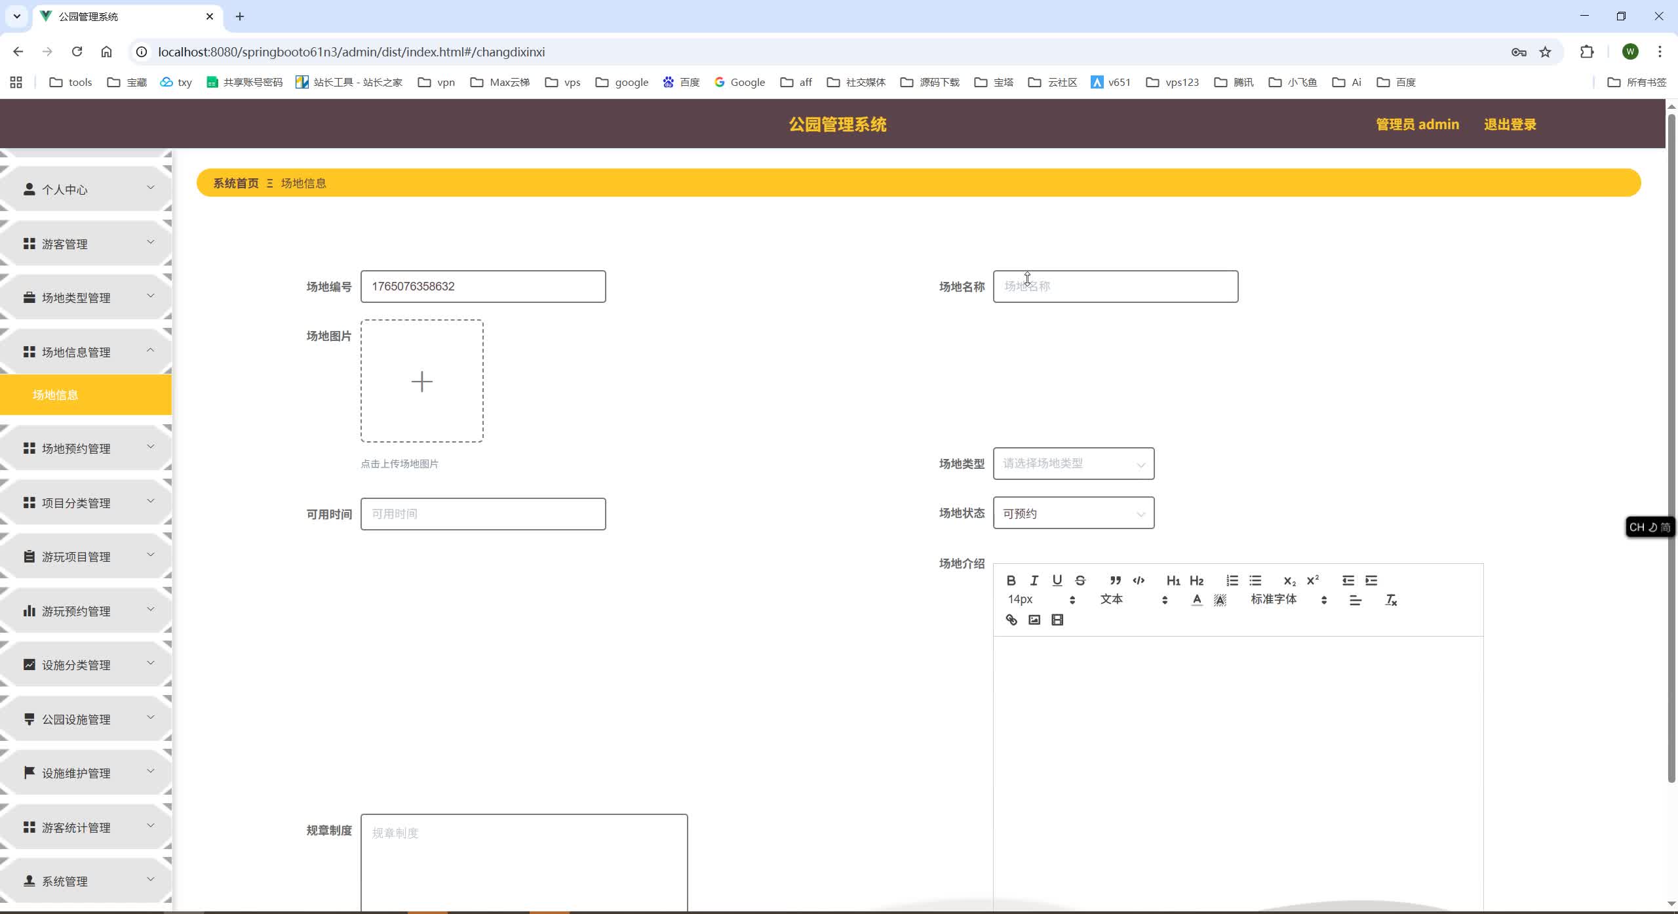Image resolution: width=1678 pixels, height=914 pixels.
Task: Open the font color picker in the editor
Action: (1197, 599)
